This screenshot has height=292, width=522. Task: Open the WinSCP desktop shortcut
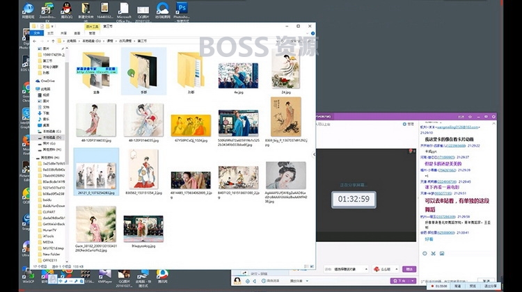pos(28,276)
